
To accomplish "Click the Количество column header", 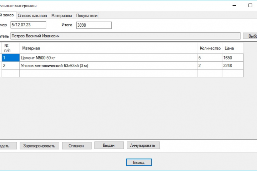I will pos(210,48).
